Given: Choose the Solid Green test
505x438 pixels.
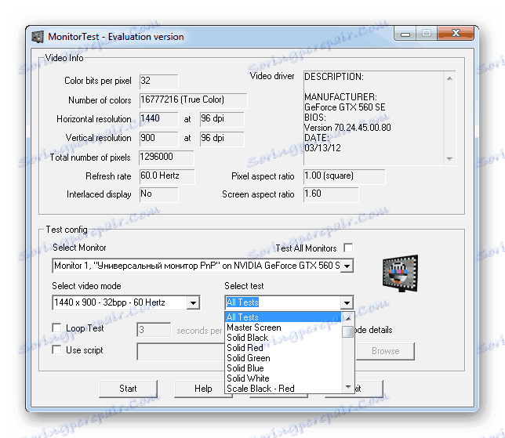Looking at the screenshot, I should [x=283, y=358].
